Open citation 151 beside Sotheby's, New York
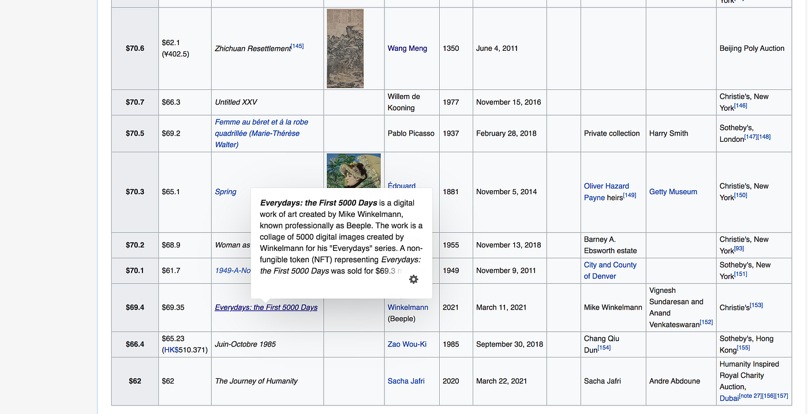The image size is (808, 414). [x=741, y=274]
